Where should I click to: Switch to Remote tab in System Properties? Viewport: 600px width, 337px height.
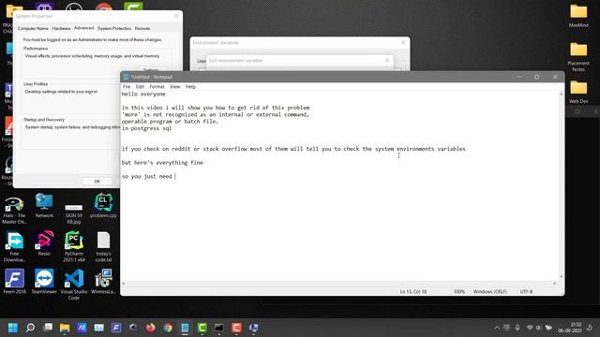[x=142, y=28]
